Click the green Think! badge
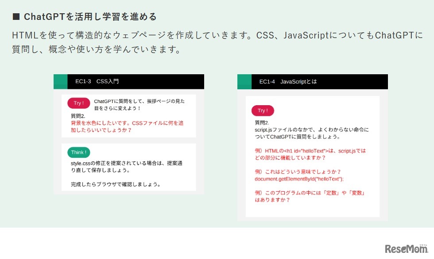Image resolution: width=434 pixels, height=259 pixels. [79, 152]
